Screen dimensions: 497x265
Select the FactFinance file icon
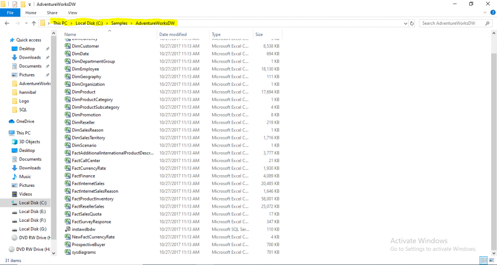coord(67,176)
